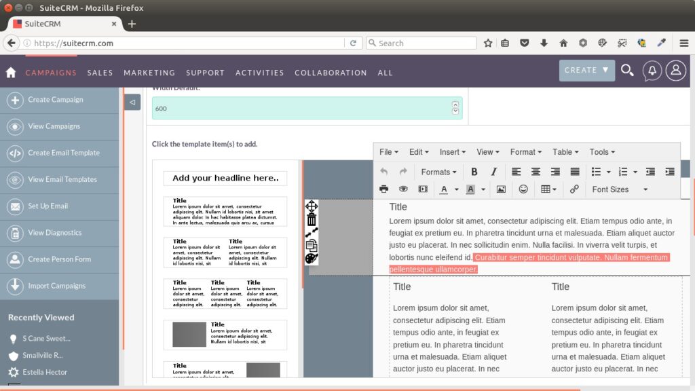Click the Bold formatting button

point(474,172)
